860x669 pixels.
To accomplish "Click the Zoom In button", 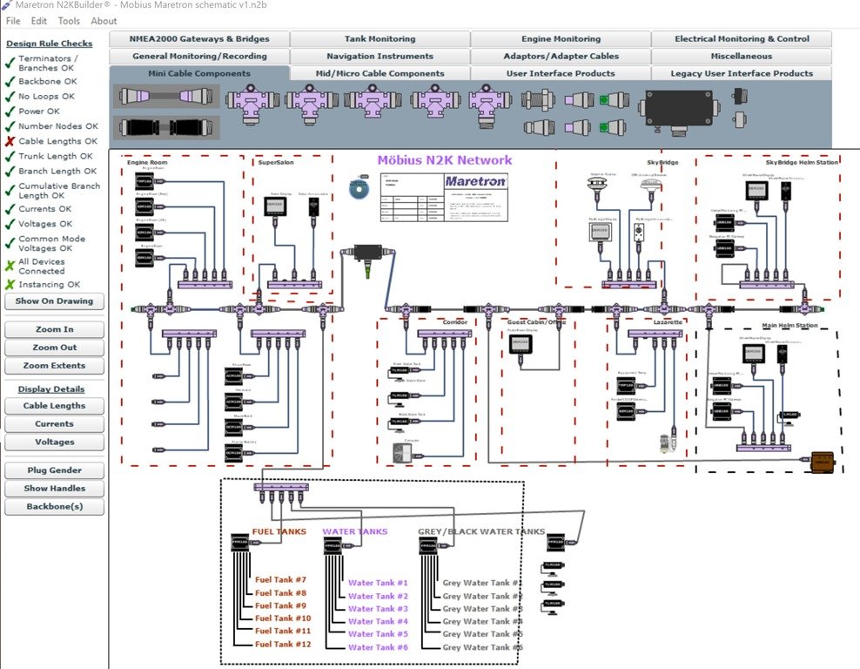I will coord(54,329).
